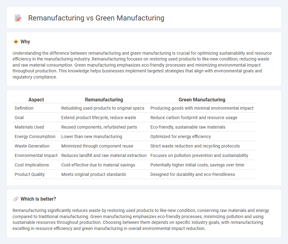Click the Why paragraph starting 'Understanding the difference'
This screenshot has height=244, width=288.
[x=142, y=65]
